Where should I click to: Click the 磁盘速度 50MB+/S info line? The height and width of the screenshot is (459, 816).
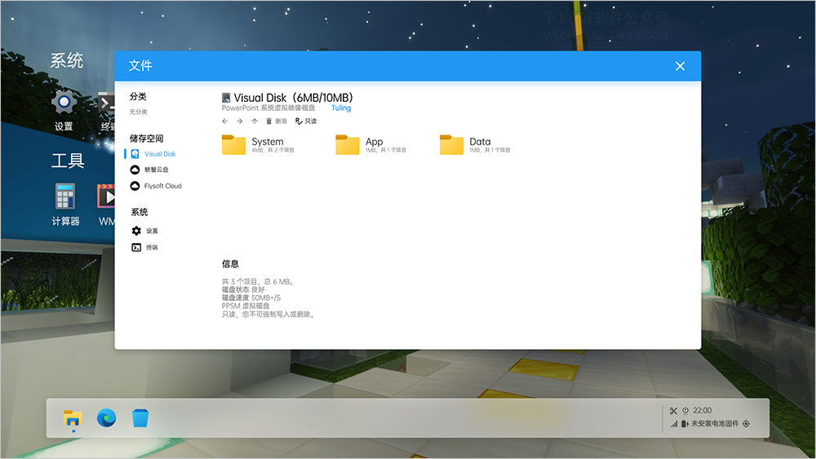251,298
